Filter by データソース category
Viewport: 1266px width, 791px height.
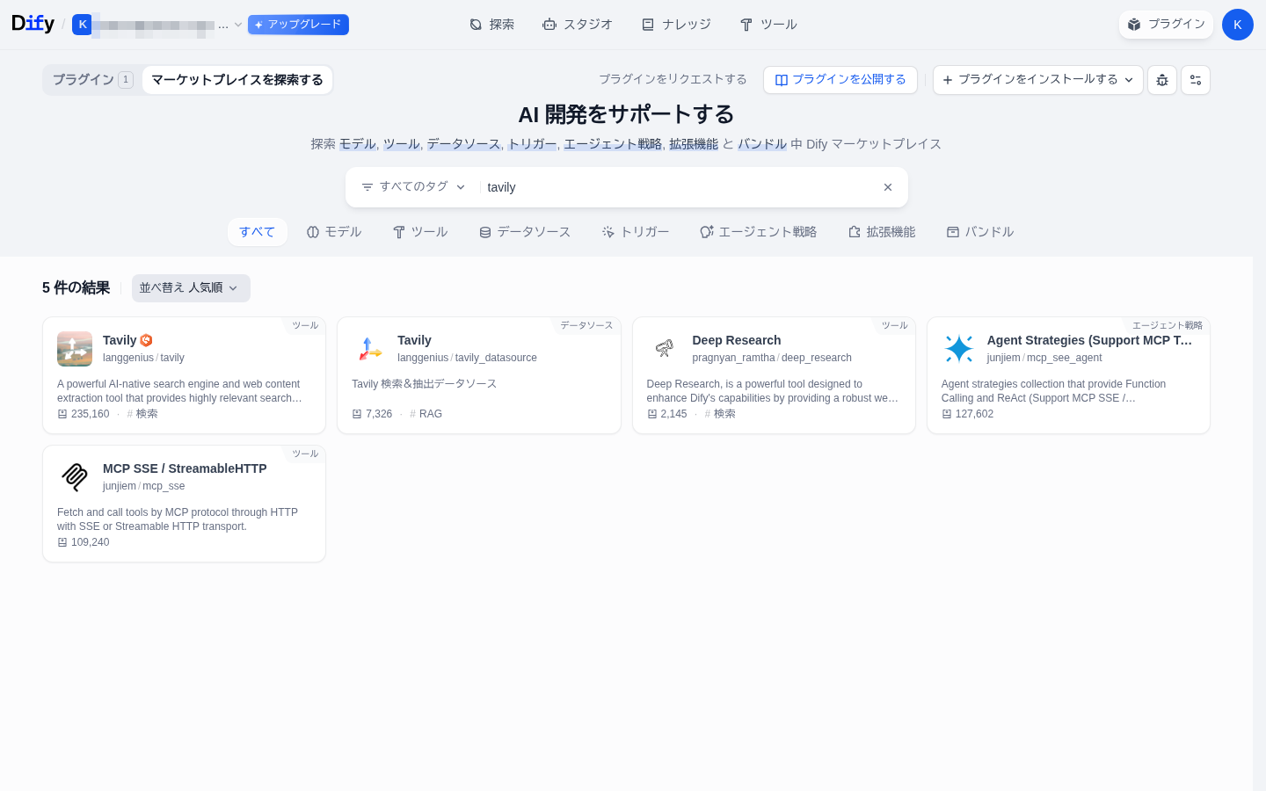coord(525,232)
